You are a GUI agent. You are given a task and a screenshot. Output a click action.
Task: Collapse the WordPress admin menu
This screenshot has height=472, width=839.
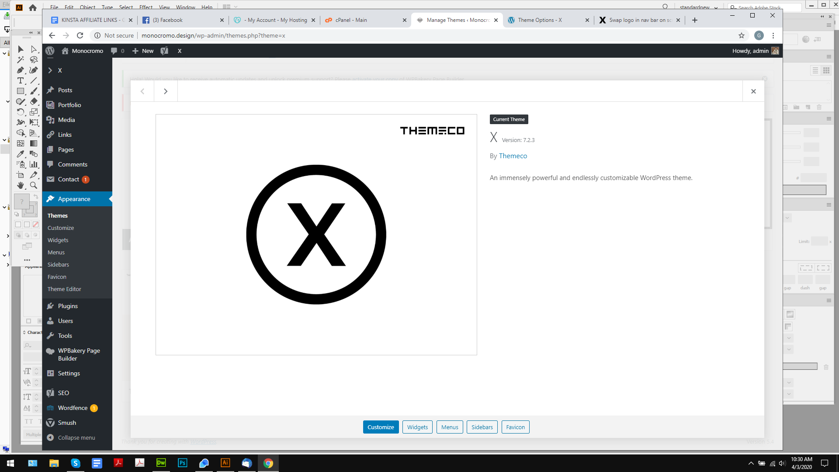(71, 437)
